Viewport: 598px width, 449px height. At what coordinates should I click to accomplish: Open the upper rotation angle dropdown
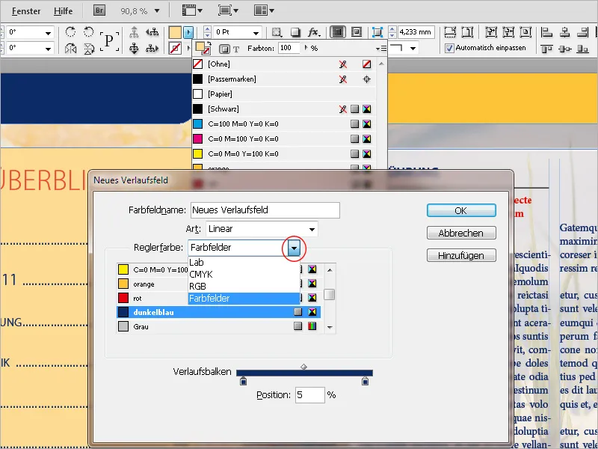pyautogui.click(x=49, y=33)
